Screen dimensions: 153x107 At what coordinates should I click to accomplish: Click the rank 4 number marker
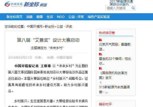pyautogui.click(x=100, y=82)
